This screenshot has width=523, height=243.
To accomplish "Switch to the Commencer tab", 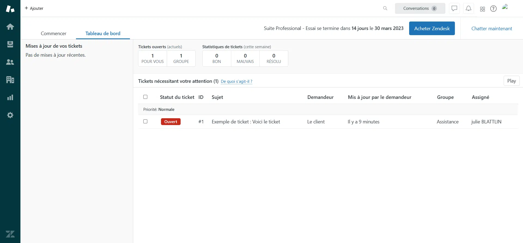I will point(53,34).
